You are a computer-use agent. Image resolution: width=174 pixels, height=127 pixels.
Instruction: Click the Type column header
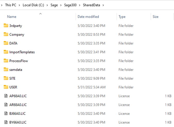tap(122, 17)
